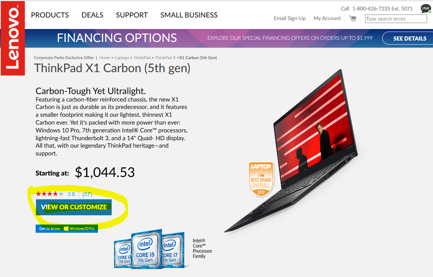Click the Intel Core i7 badge
This screenshot has width=433, height=277.
click(x=173, y=251)
